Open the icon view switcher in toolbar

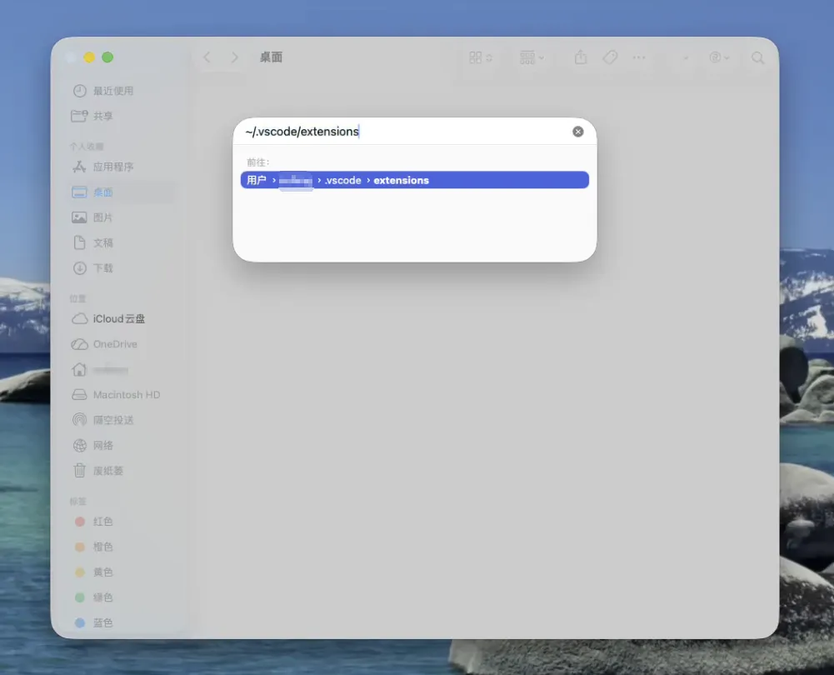tap(480, 57)
